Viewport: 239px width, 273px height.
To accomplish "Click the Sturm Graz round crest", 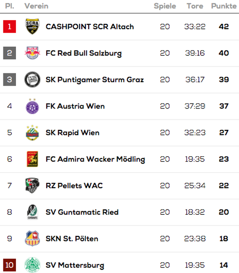I will click(x=32, y=80).
